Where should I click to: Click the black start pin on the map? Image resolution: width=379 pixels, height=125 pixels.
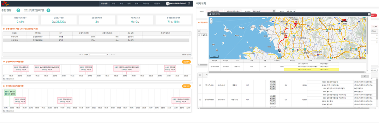[279, 50]
